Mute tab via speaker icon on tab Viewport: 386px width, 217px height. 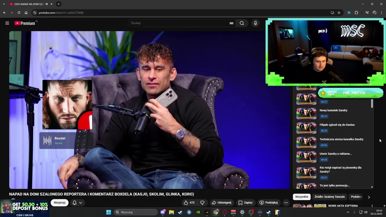click(x=46, y=4)
